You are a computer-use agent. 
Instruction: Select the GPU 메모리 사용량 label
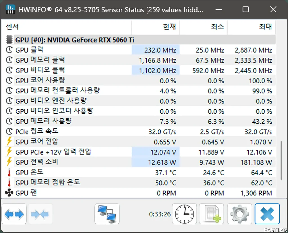pyautogui.click(x=44, y=121)
